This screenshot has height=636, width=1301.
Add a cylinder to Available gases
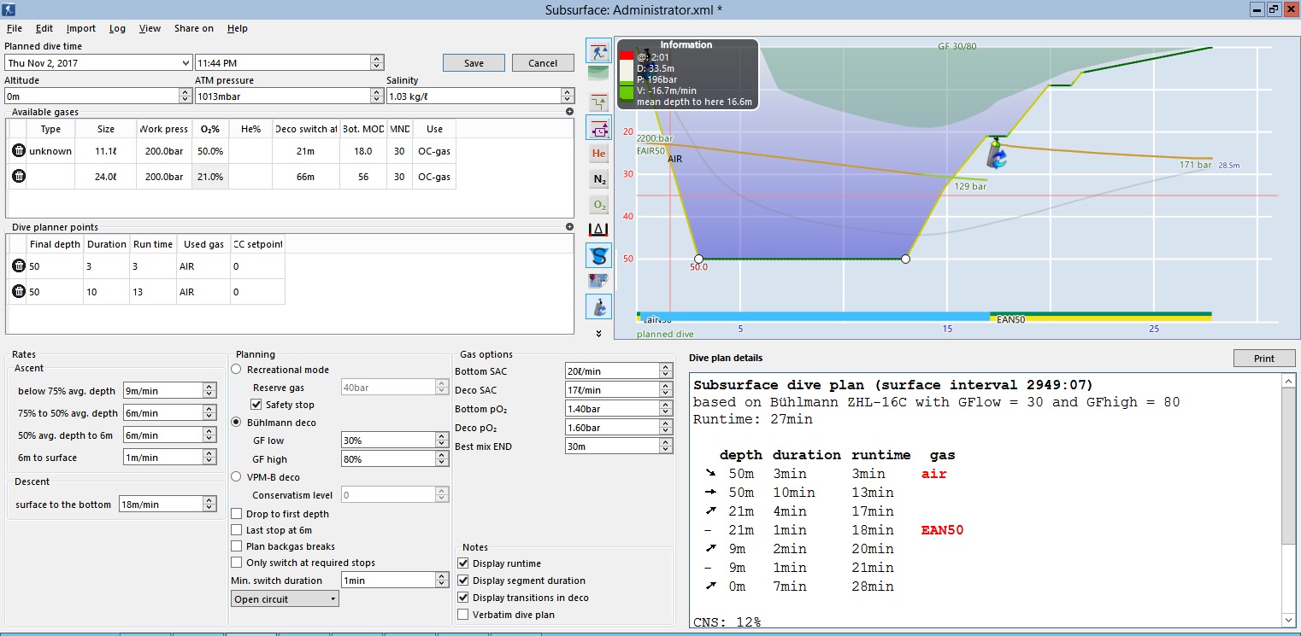click(x=569, y=112)
